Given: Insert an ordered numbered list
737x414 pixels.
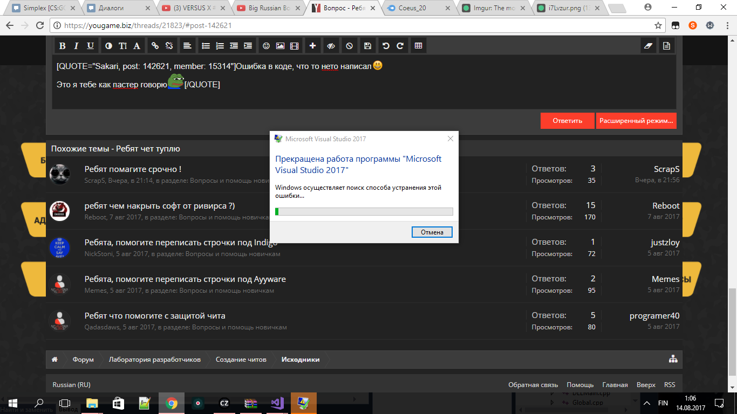Looking at the screenshot, I should coord(220,46).
